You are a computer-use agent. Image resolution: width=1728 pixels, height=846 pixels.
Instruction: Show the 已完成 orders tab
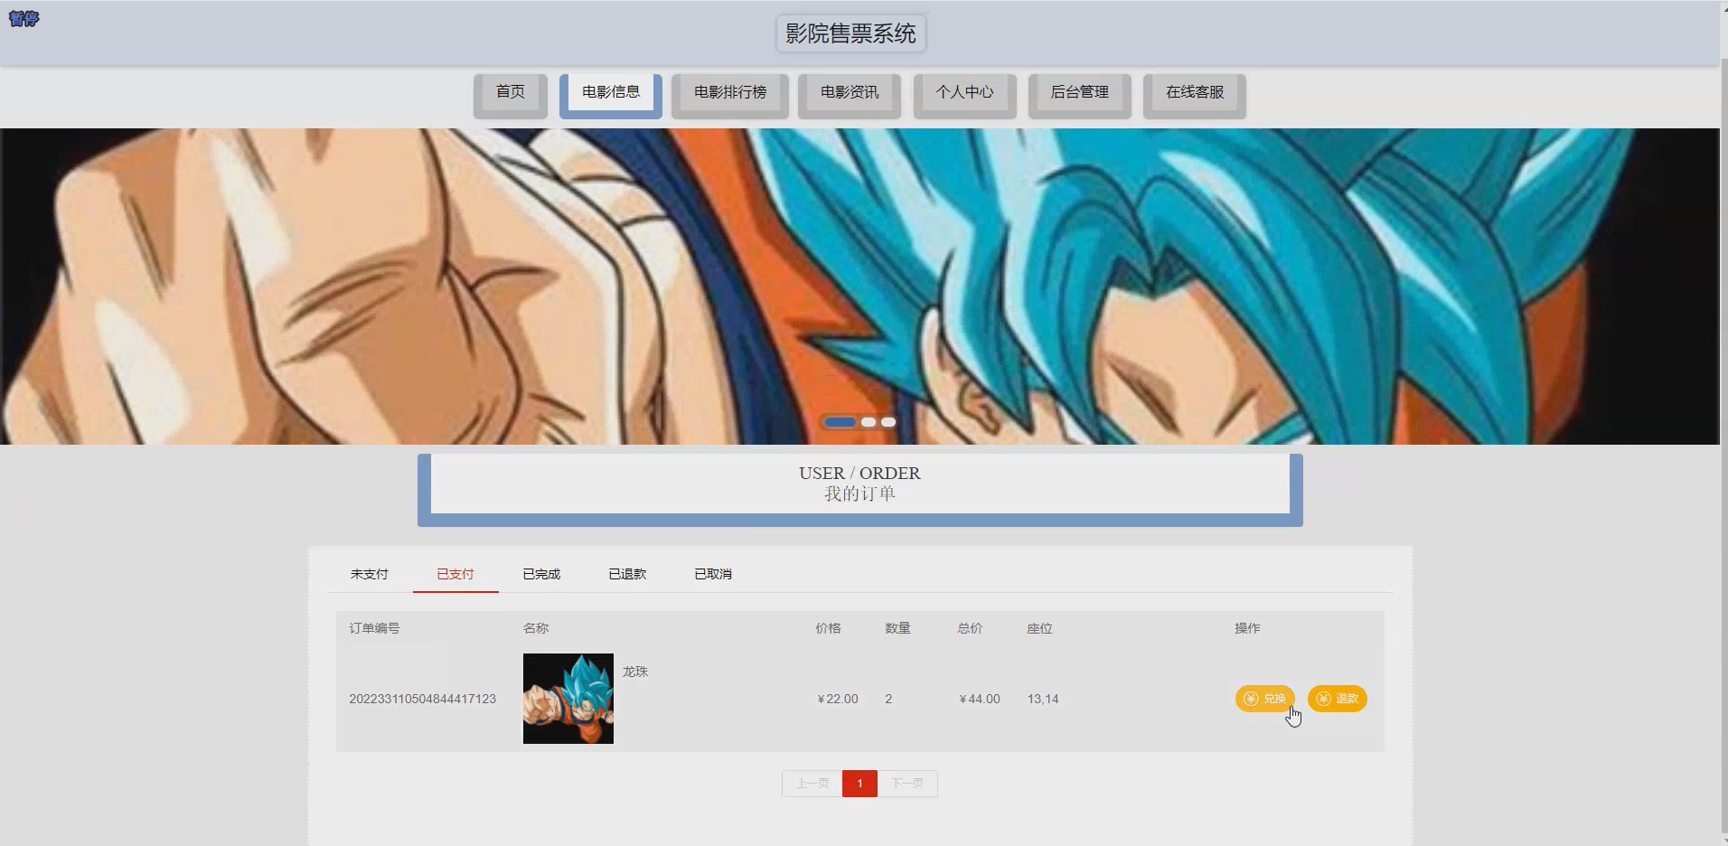tap(541, 574)
